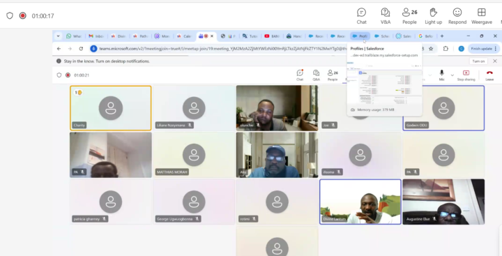Viewport: 502px width, 256px height.
Task: Click the shield icon beside 01:00:21
Action: pyautogui.click(x=59, y=75)
